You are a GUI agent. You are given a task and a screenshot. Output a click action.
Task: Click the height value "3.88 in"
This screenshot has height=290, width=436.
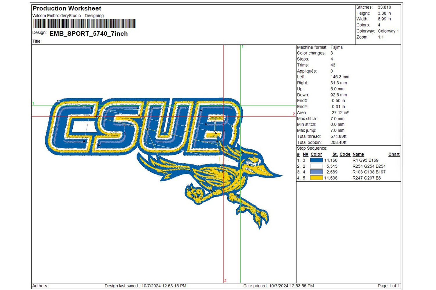click(384, 13)
